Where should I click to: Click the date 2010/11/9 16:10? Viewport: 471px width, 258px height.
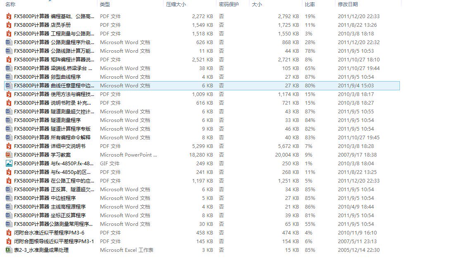pyautogui.click(x=357, y=233)
